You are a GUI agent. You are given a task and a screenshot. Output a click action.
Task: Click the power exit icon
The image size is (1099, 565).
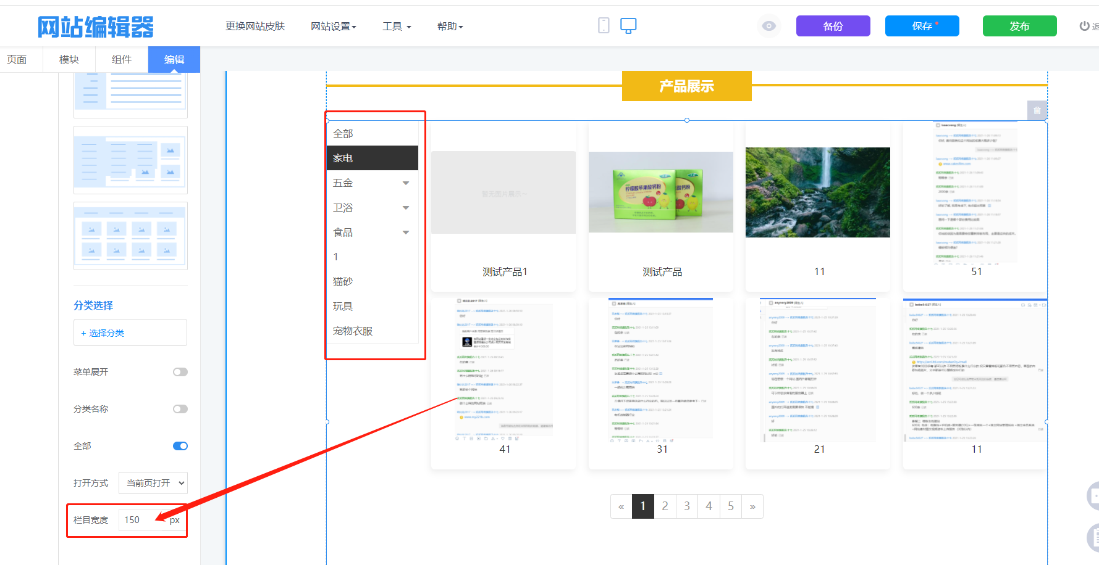click(x=1084, y=26)
